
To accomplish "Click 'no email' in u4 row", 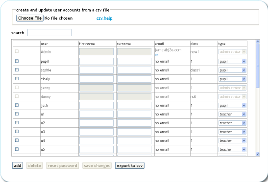I will pos(162,141).
